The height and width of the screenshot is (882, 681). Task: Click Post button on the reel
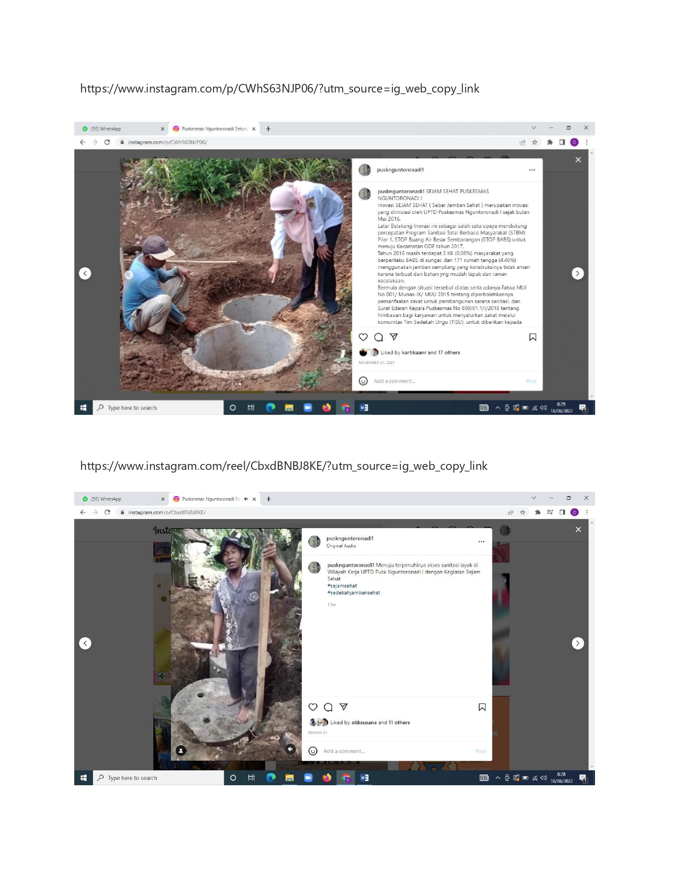[481, 751]
